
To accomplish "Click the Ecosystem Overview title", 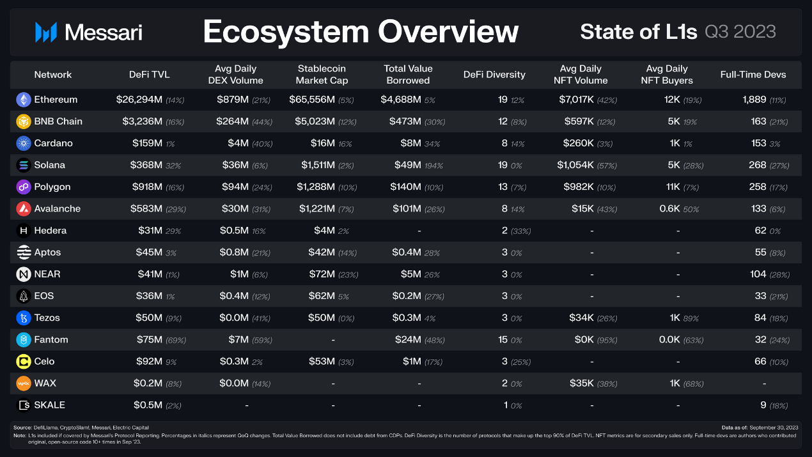I will (x=361, y=32).
